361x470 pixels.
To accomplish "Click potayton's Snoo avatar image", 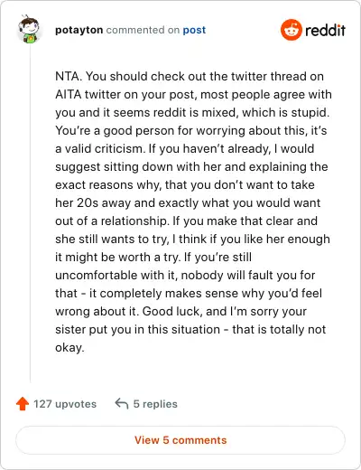I will (x=29, y=29).
